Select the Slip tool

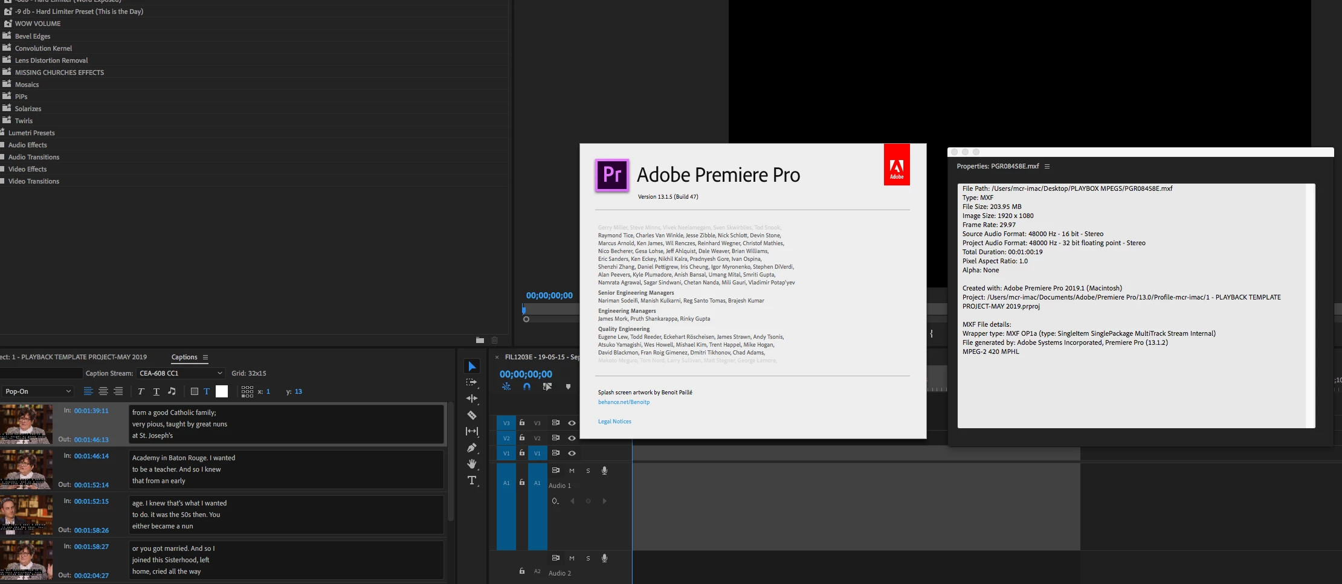click(x=472, y=431)
